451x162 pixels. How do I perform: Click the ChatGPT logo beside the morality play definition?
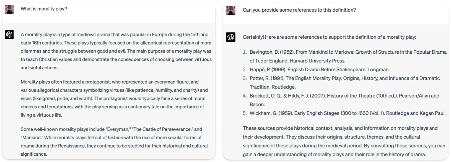click(9, 35)
